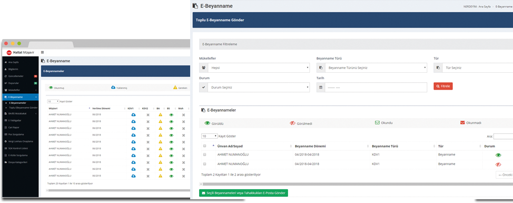The width and height of the screenshot is (513, 203).
Task: Open the Mükellefler dropdown showing Hepsi
Action: [x=254, y=68]
